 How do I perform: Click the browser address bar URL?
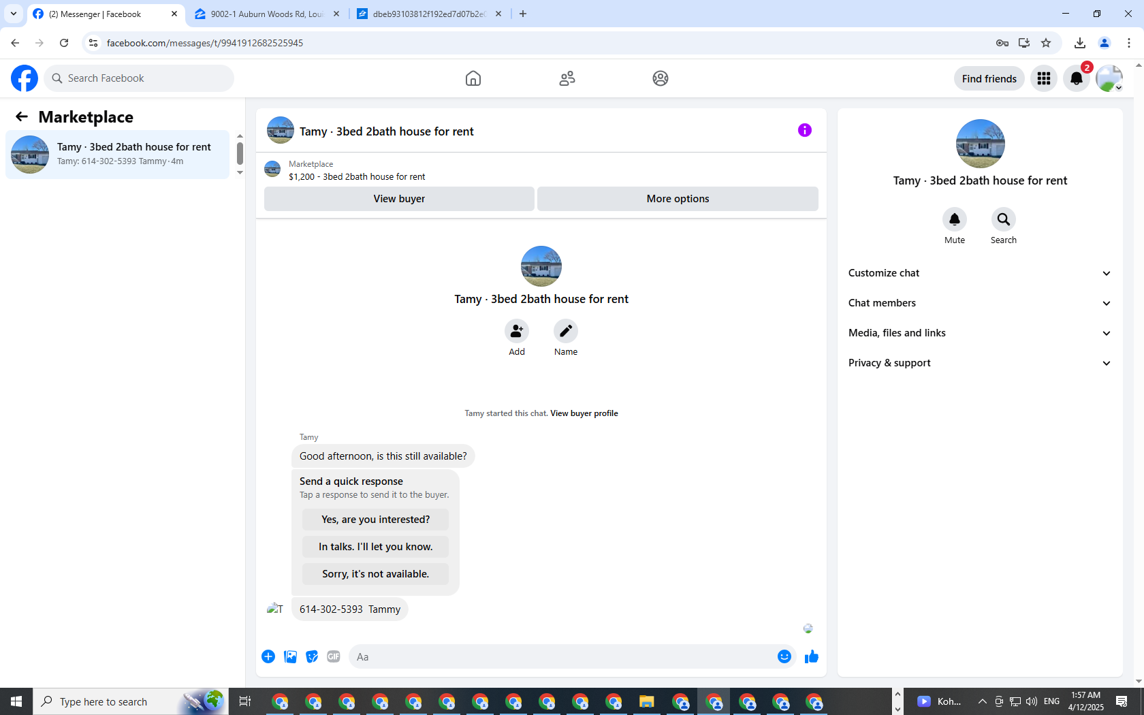point(205,43)
